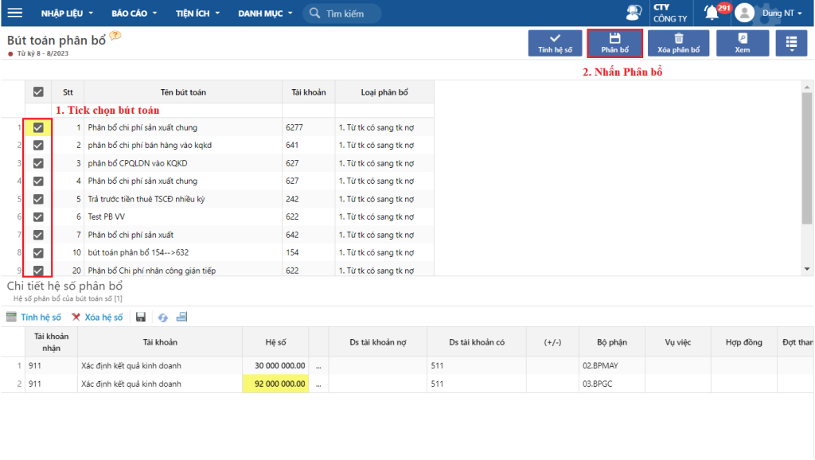The height and width of the screenshot is (460, 815).
Task: Click the red X icon for Xóa hệ số
Action: pos(76,317)
